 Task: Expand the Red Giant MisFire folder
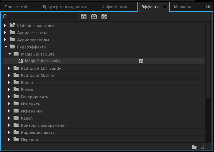point(9,75)
